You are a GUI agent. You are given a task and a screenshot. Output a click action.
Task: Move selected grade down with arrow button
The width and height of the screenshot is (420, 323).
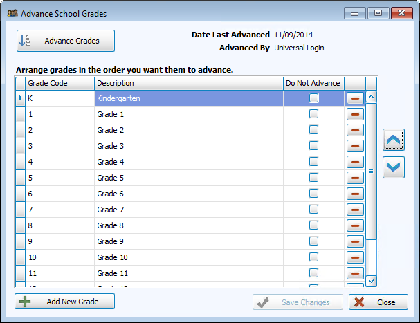click(393, 167)
